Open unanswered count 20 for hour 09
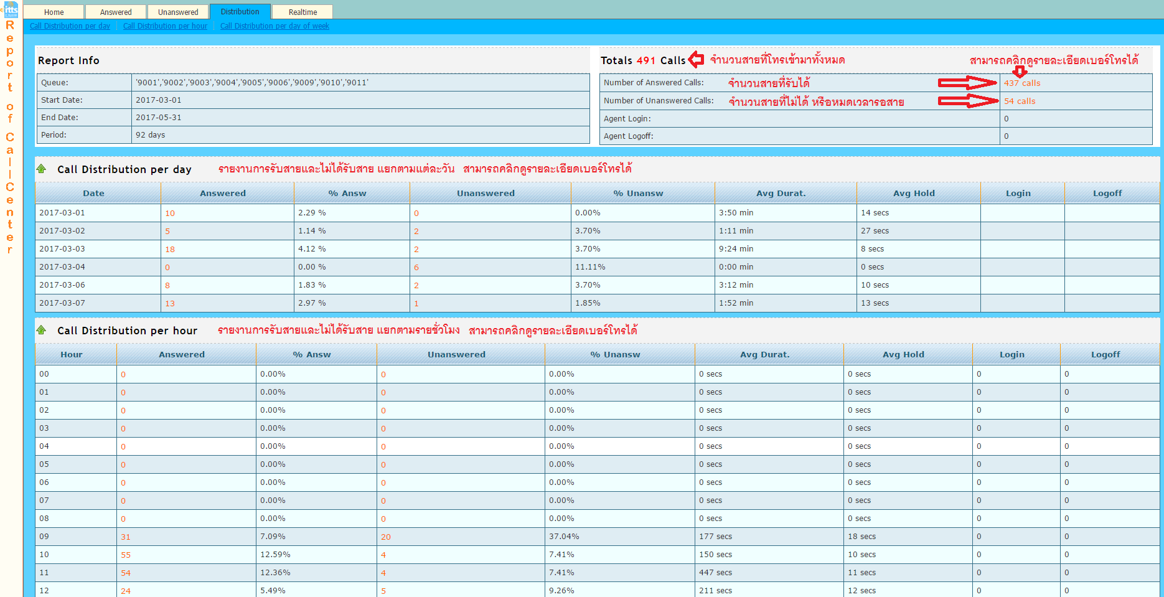 386,537
